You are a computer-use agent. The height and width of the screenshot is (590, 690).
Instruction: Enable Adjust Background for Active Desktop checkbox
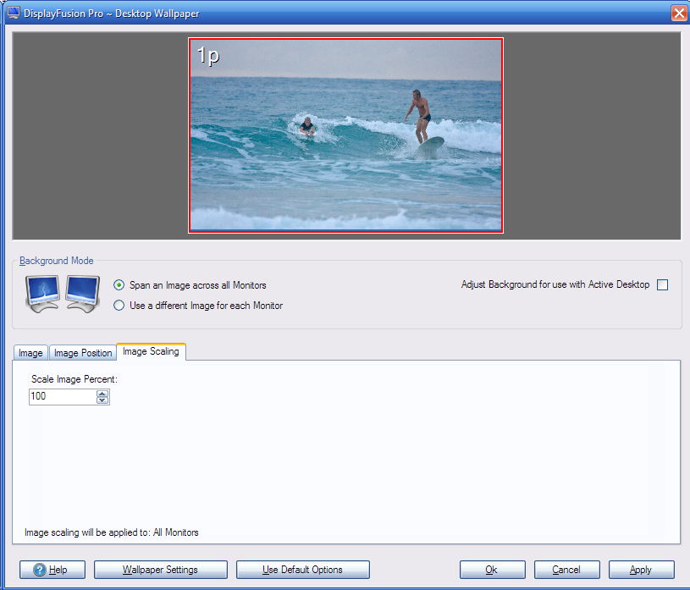coord(662,285)
